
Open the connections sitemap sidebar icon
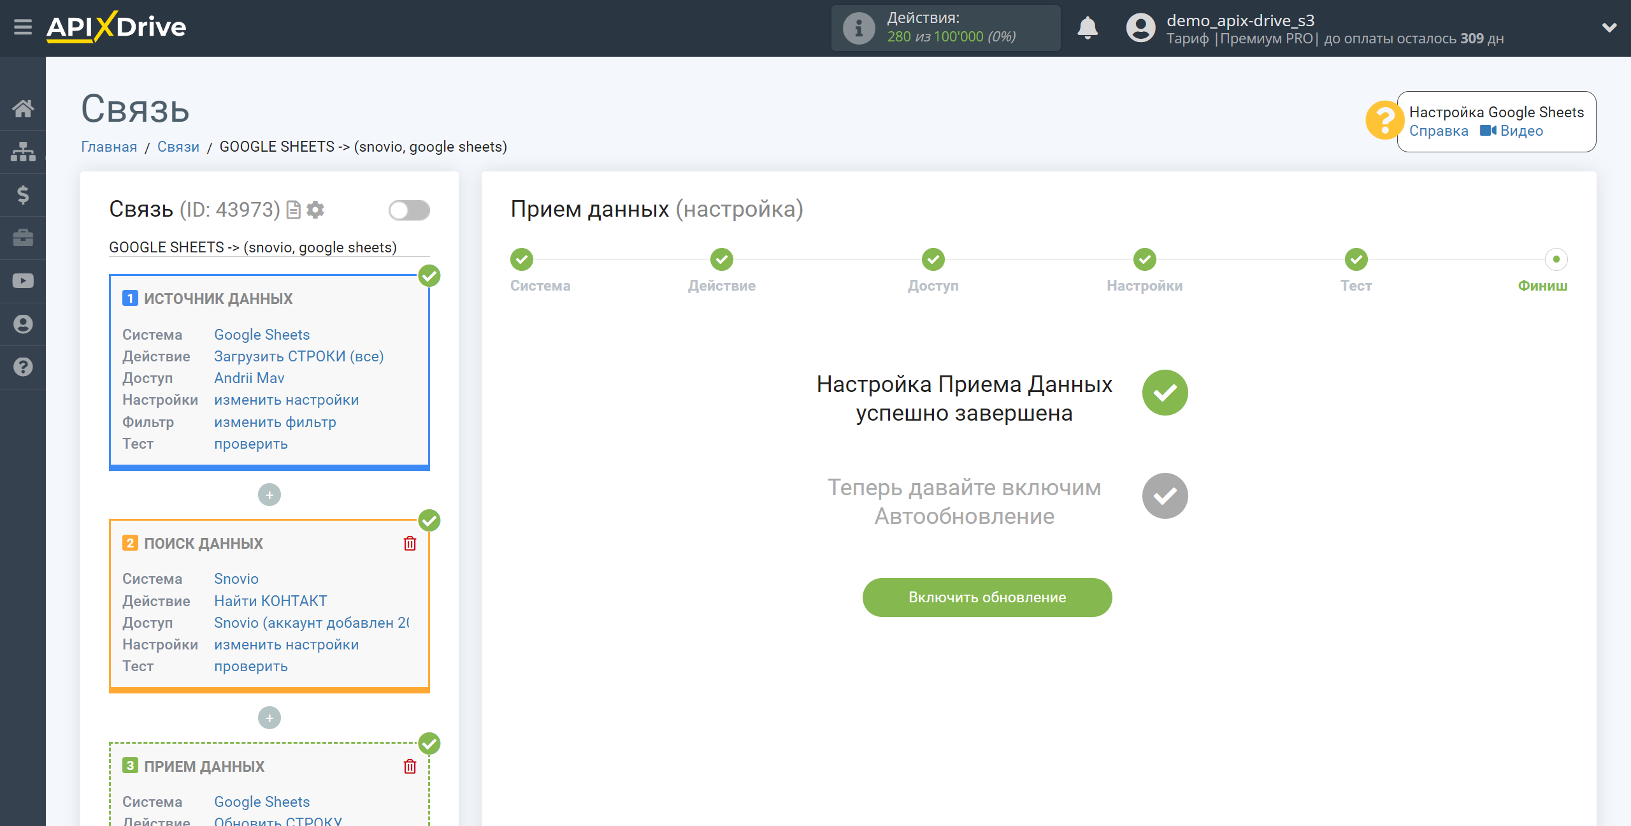(x=23, y=152)
